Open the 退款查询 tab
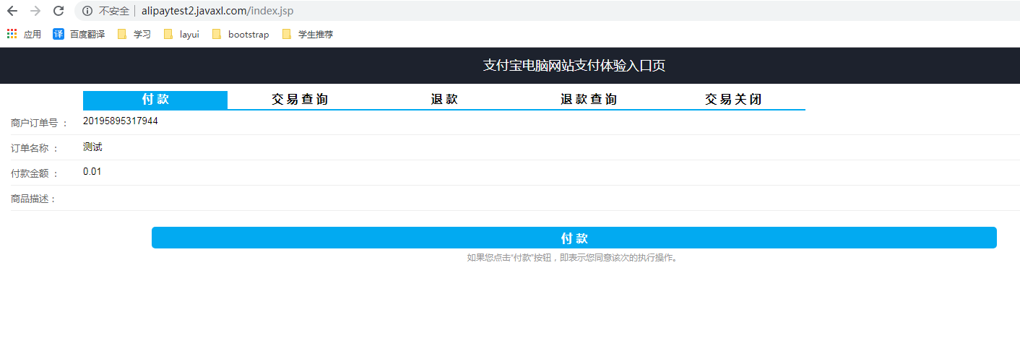The image size is (1020, 338). click(x=589, y=100)
